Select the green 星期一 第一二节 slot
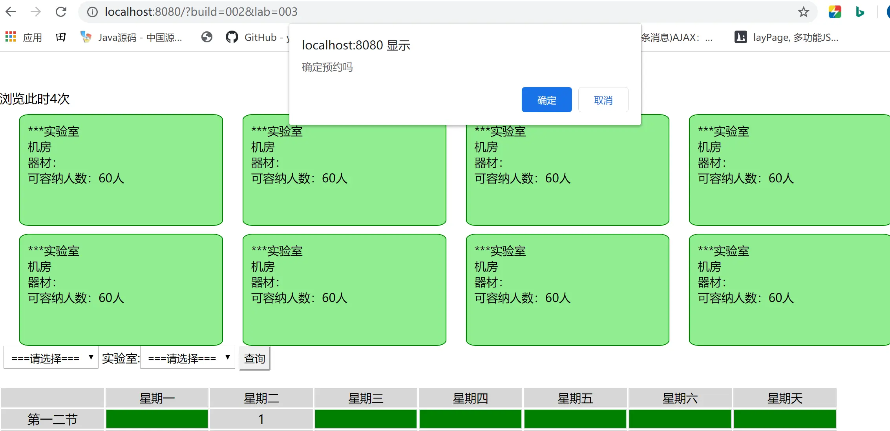890x431 pixels. (157, 419)
